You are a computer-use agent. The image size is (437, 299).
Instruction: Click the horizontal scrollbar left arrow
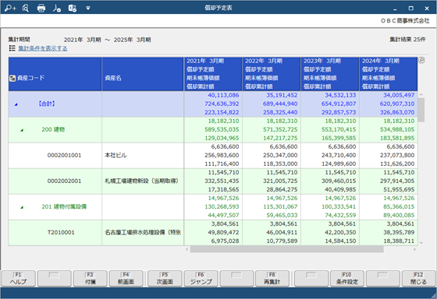[187, 249]
